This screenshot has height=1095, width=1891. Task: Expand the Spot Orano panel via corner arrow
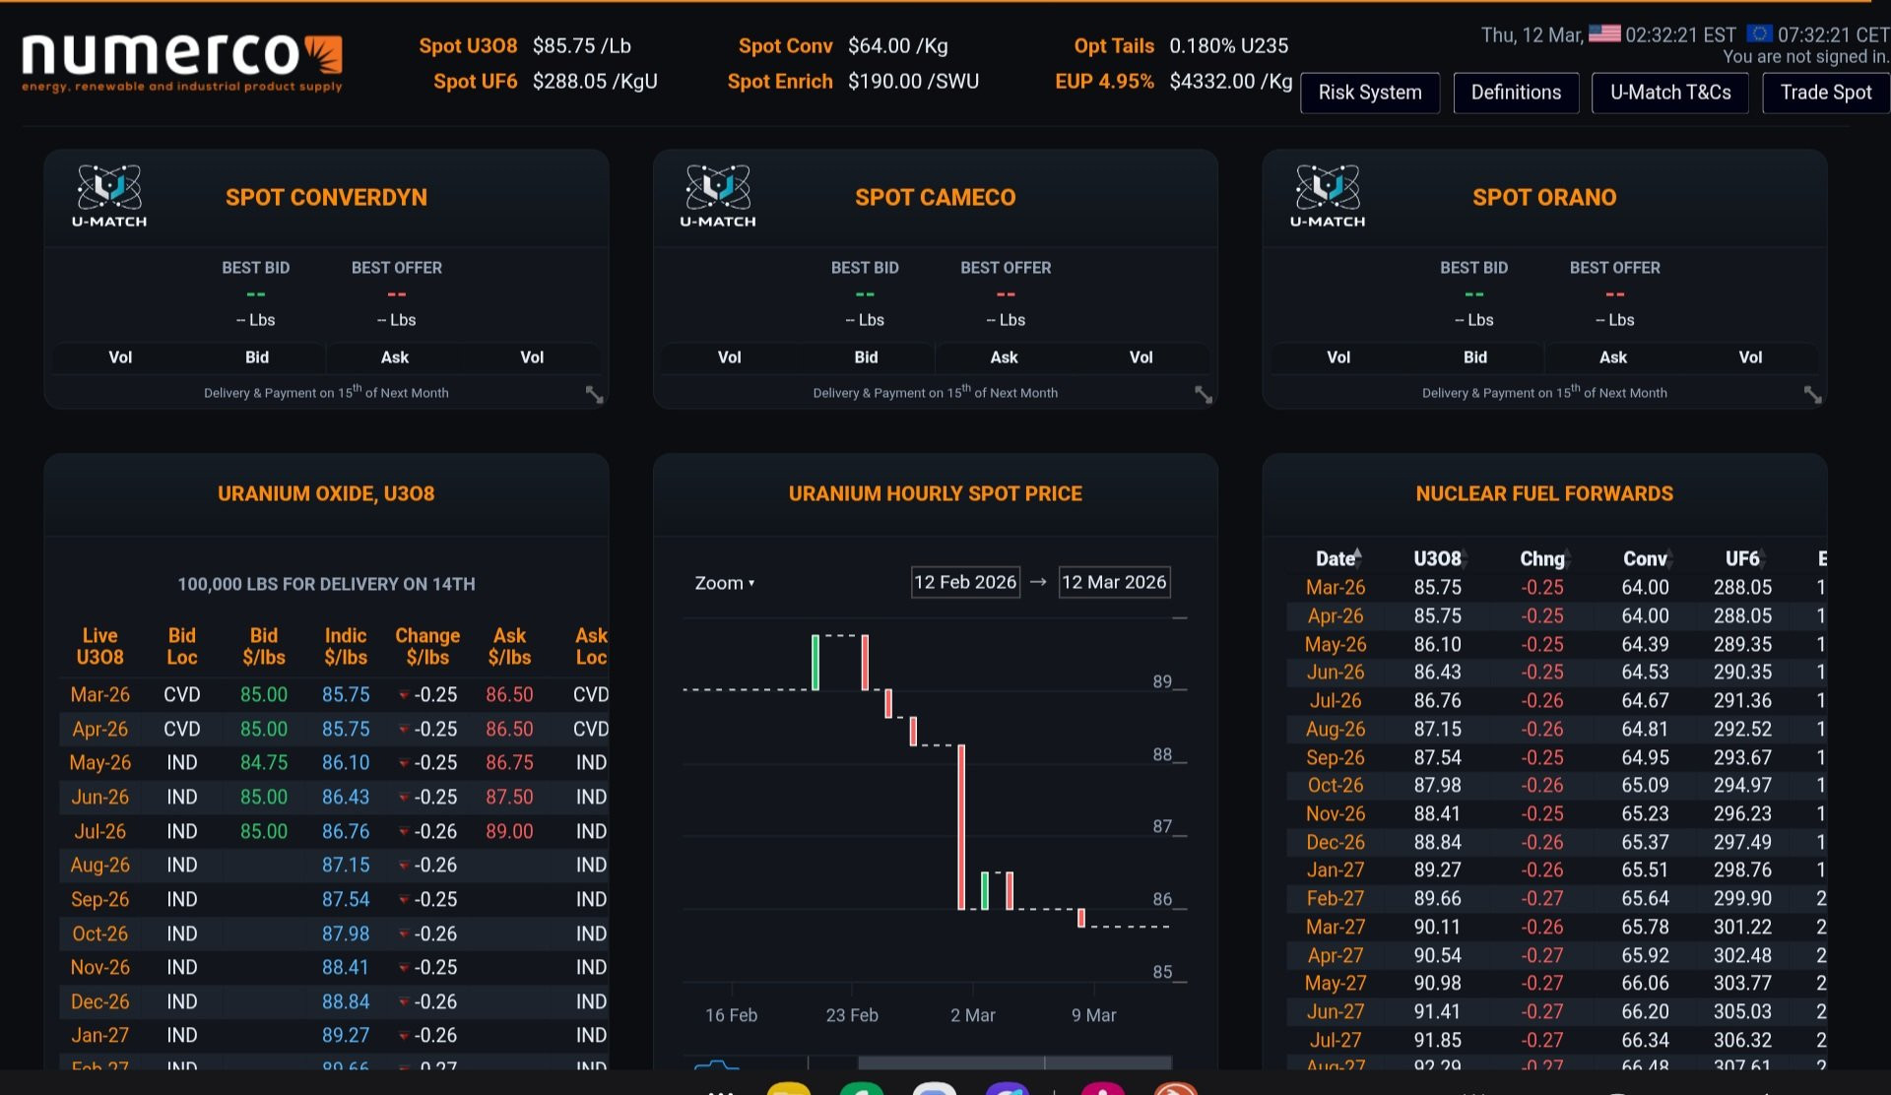[1813, 395]
